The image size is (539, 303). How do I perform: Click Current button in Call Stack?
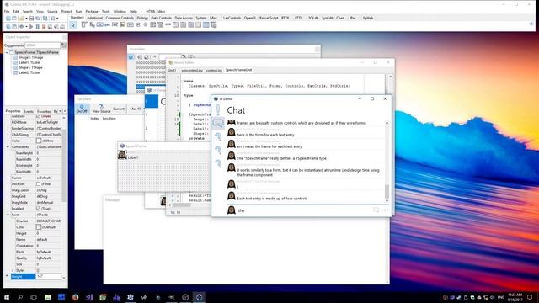[119, 109]
